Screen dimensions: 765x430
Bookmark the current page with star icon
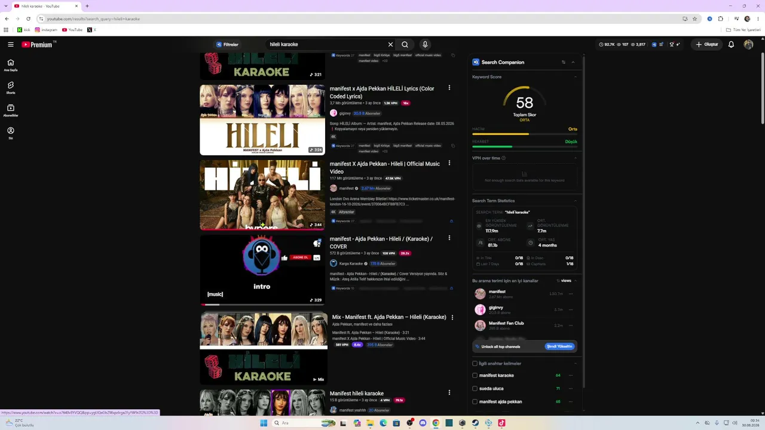pyautogui.click(x=694, y=19)
